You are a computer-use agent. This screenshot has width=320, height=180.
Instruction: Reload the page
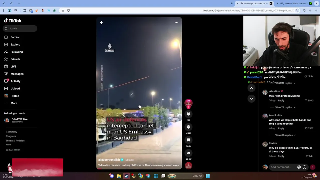304,10
